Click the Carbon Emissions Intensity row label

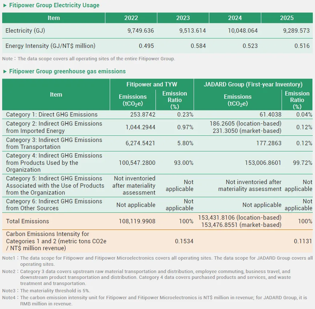point(56,241)
